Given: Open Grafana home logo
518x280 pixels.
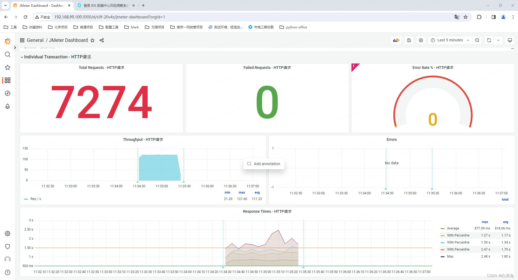Looking at the screenshot, I should (8, 41).
